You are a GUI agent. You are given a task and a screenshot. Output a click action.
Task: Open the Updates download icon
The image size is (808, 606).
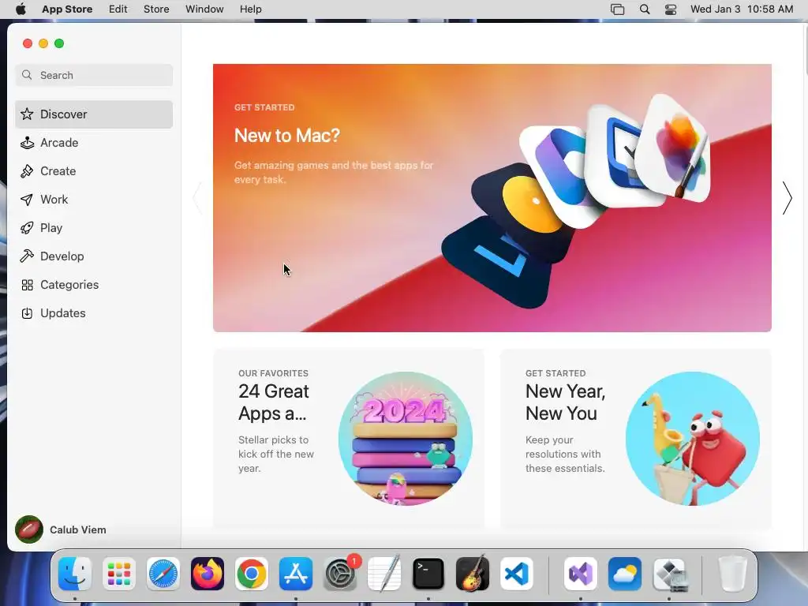tap(27, 312)
